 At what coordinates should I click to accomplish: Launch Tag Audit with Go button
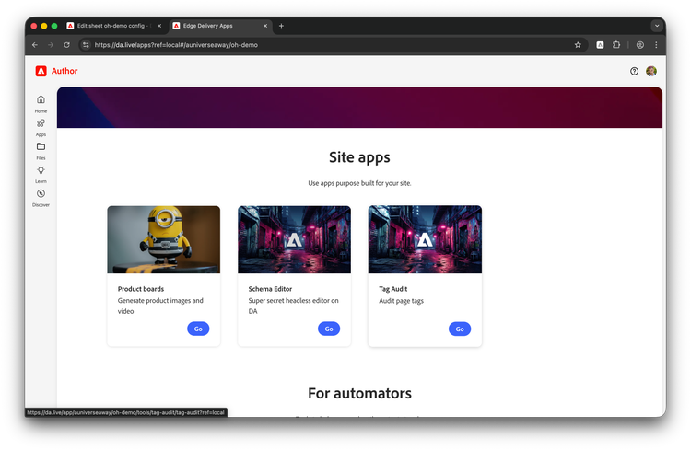tap(460, 329)
